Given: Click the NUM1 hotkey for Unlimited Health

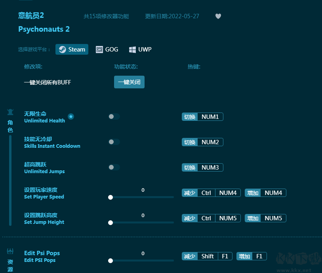Looking at the screenshot, I should tap(210, 117).
